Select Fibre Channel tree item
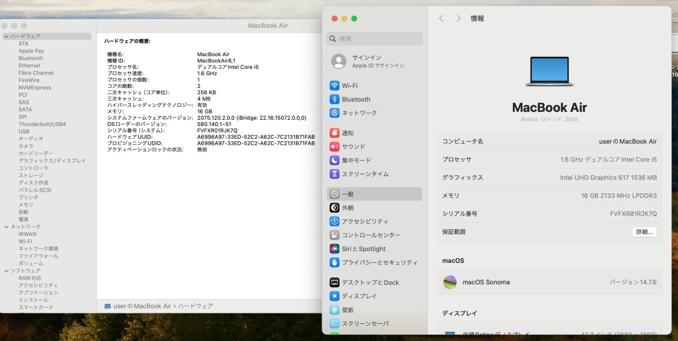678x341 pixels. click(x=36, y=73)
